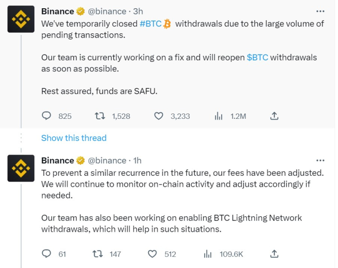This screenshot has height=268, width=338.
Task: Like the tweet with 512 likes
Action: [152, 254]
